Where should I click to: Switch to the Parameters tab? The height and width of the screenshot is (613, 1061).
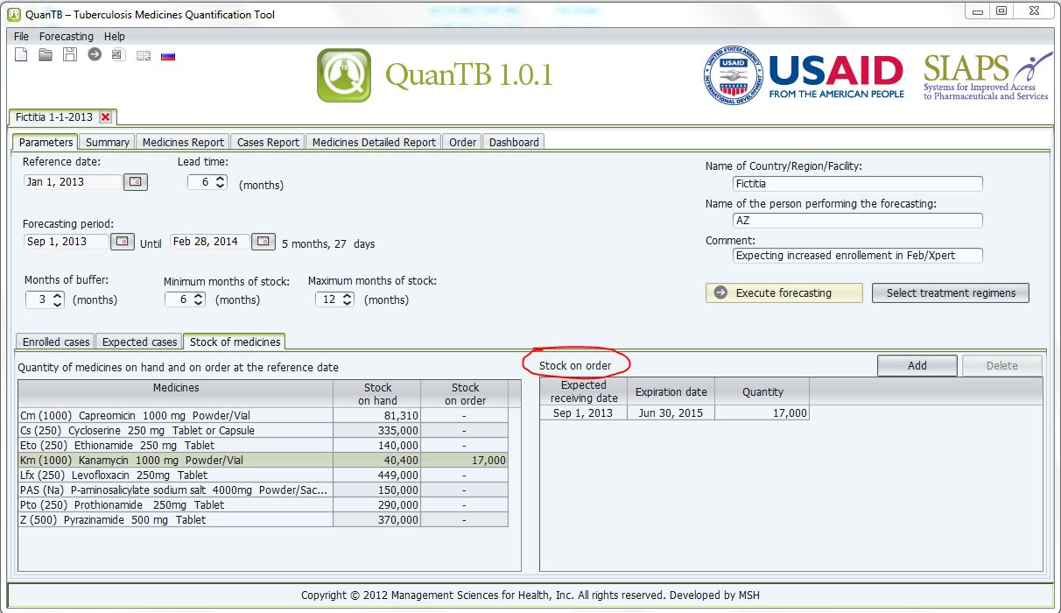tap(46, 142)
